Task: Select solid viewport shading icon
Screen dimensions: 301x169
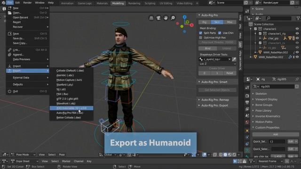Action: (x=225, y=154)
